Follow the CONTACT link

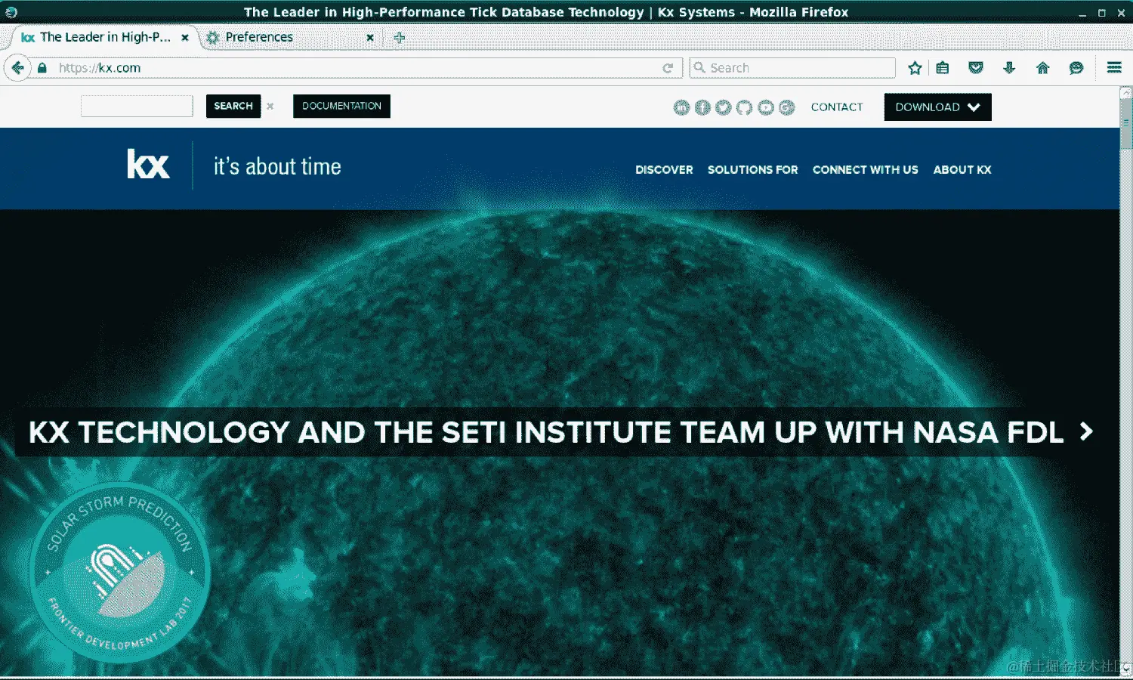tap(837, 107)
